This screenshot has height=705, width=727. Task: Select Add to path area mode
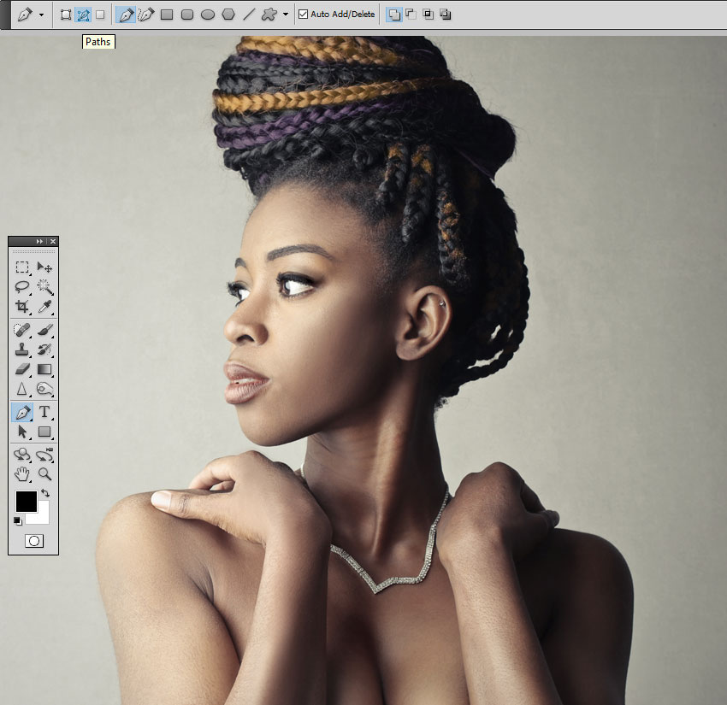coord(393,15)
